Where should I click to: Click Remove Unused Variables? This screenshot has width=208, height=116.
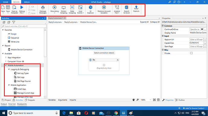(104, 10)
